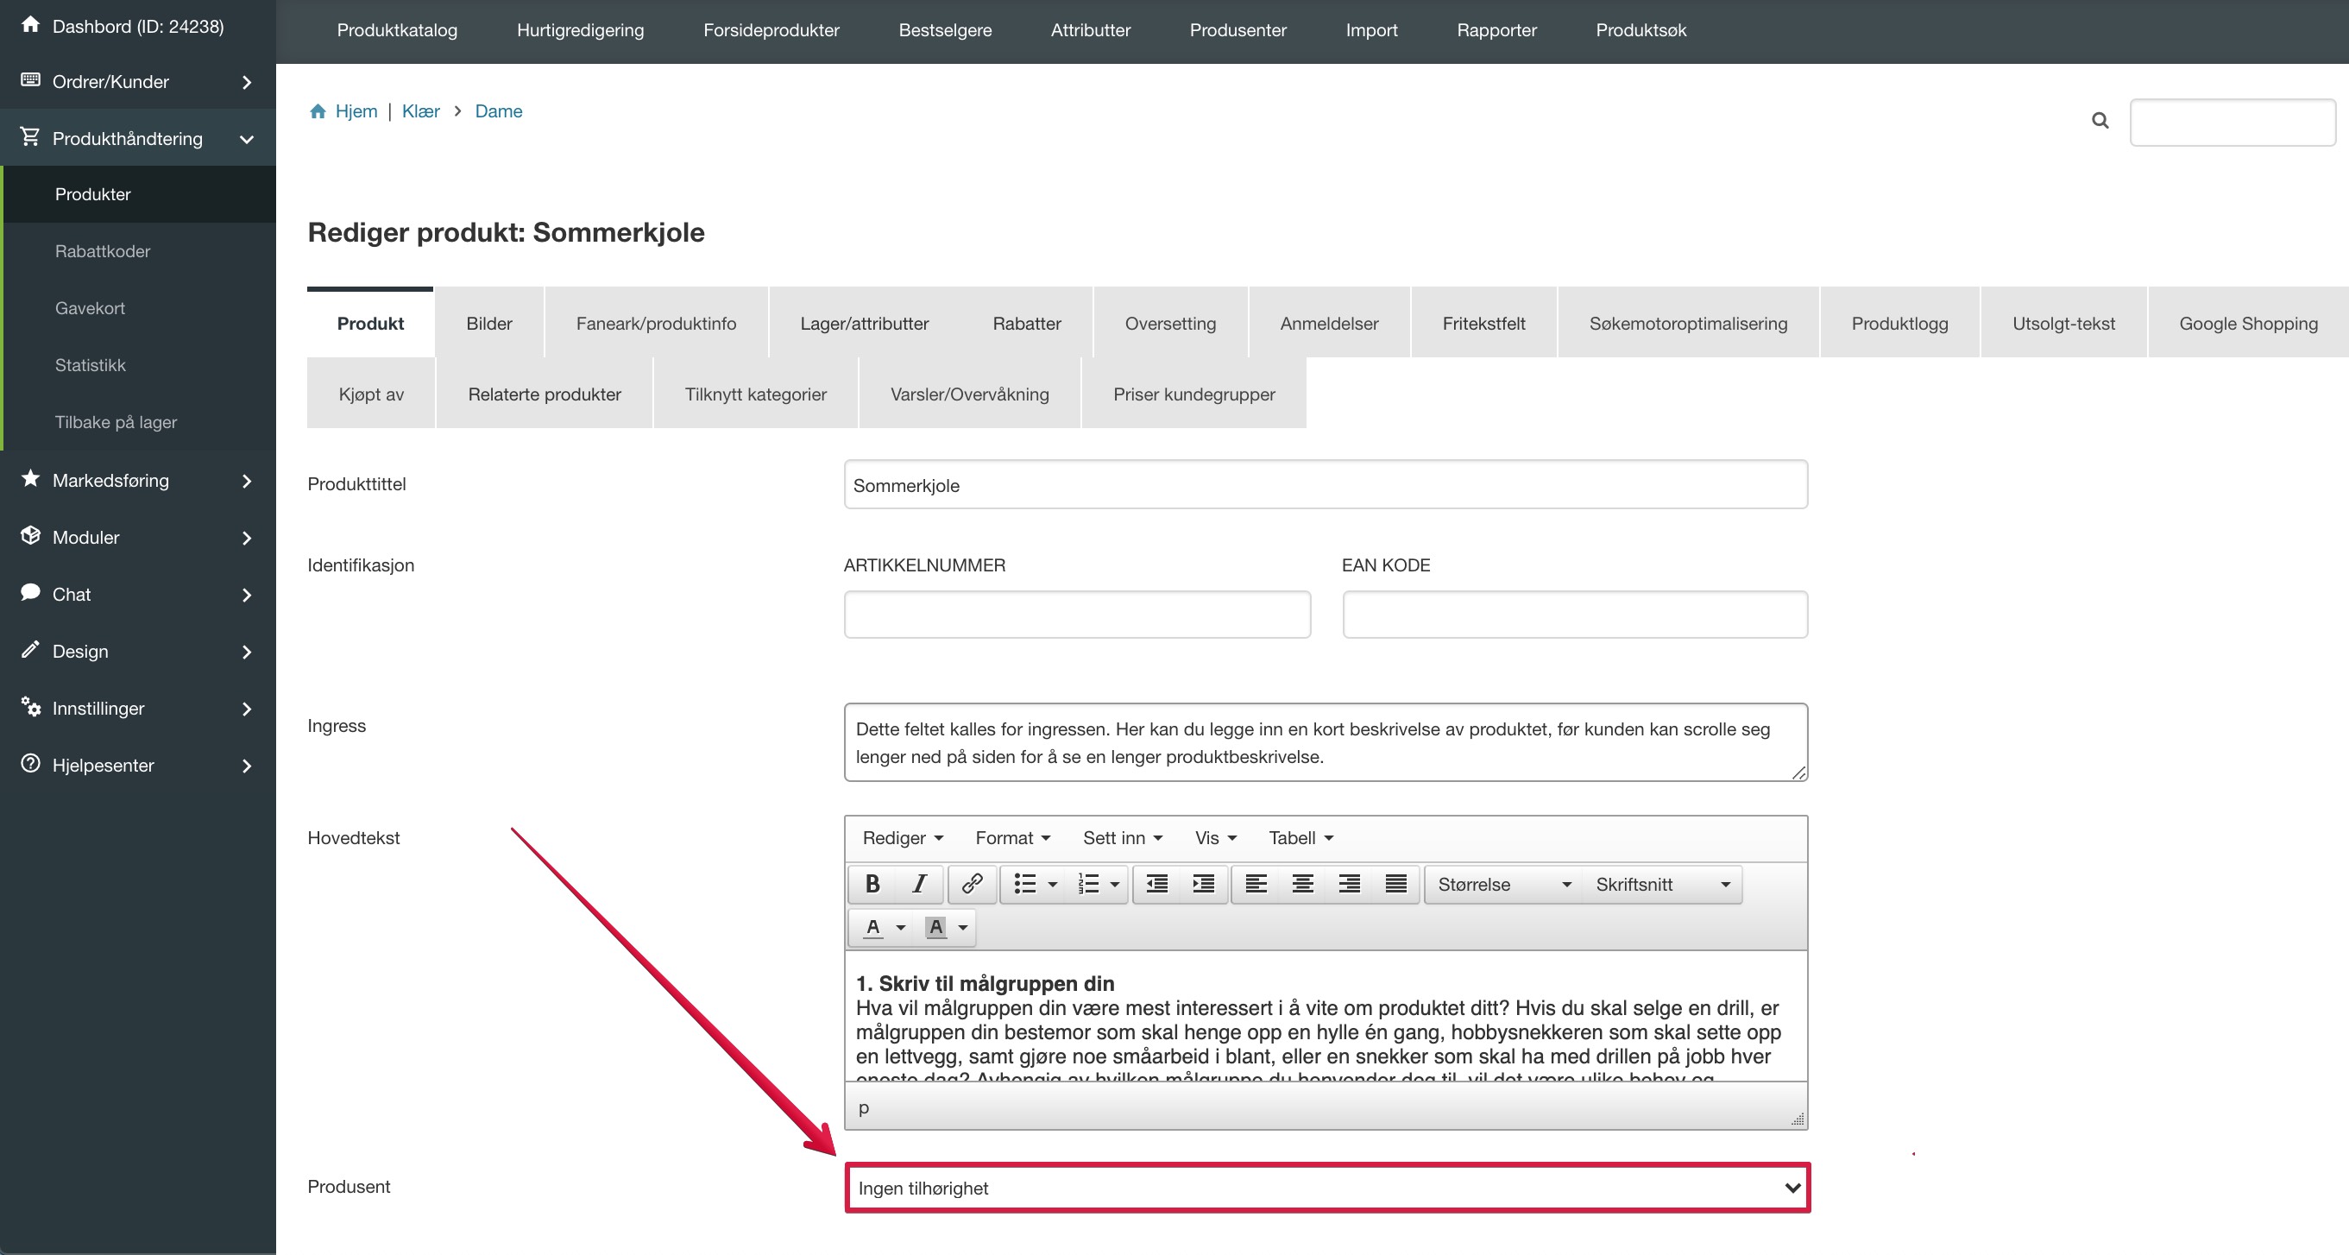
Task: Switch to the Bilder tab
Action: tap(488, 324)
